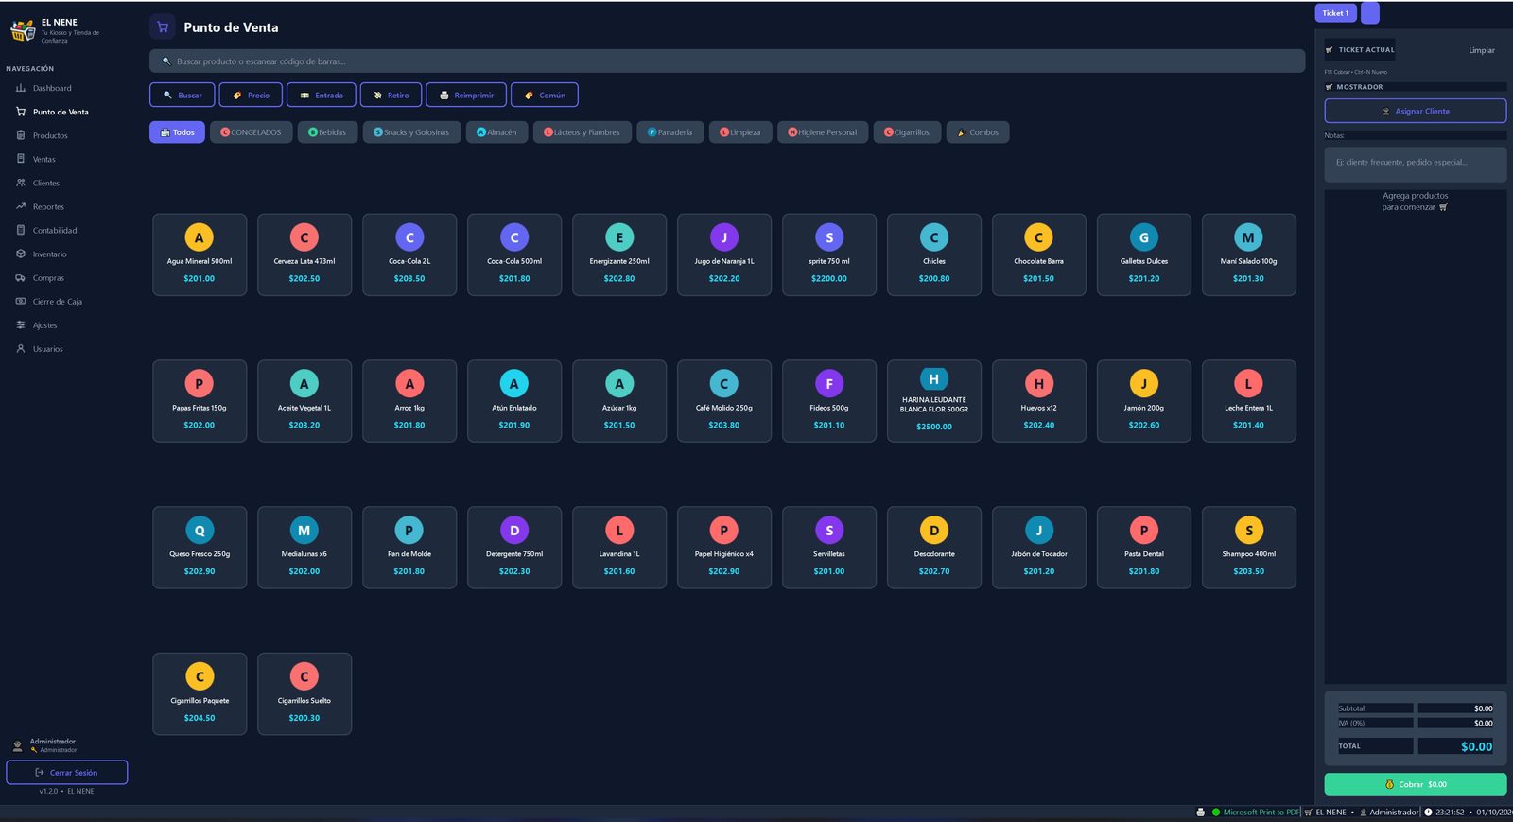The height and width of the screenshot is (822, 1513).
Task: Click the Precio button
Action: [251, 95]
